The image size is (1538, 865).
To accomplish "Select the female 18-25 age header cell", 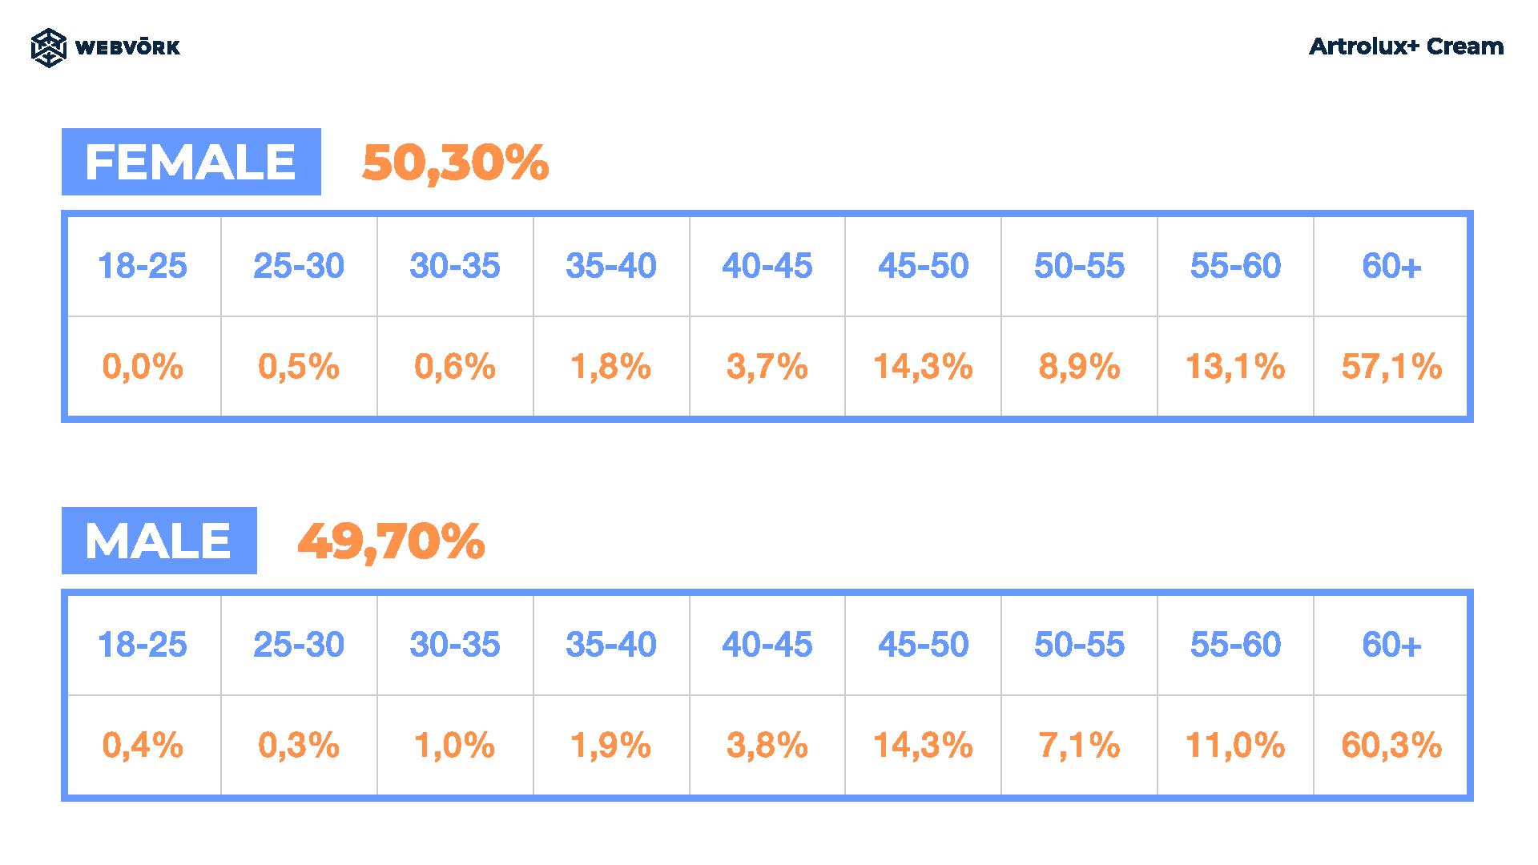I will (143, 266).
